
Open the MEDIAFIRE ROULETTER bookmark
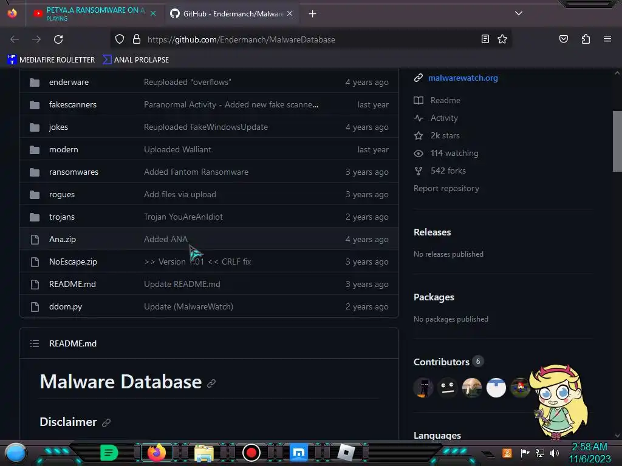51,60
